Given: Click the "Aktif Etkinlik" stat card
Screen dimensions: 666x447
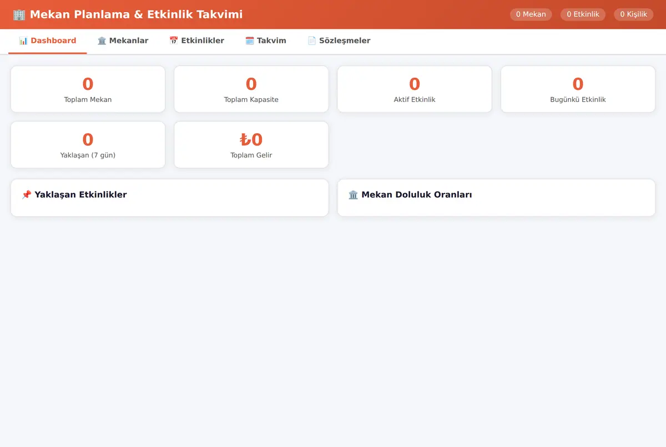Looking at the screenshot, I should [x=415, y=89].
